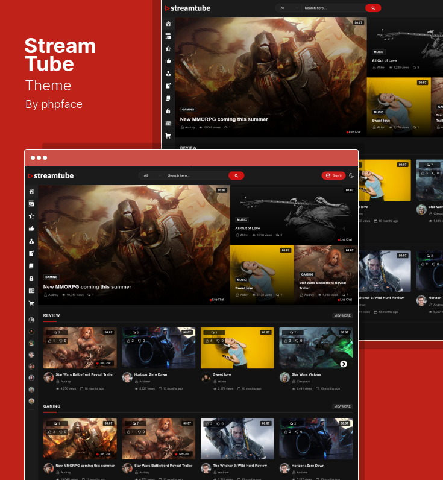Viewport: 443px width, 480px height.
Task: Click the streamtube logo in front window
Action: coord(51,175)
